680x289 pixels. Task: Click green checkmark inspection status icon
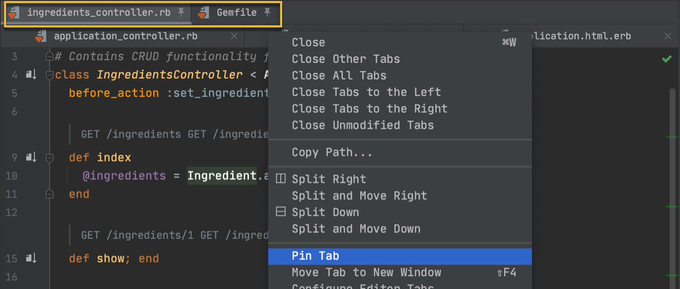667,59
